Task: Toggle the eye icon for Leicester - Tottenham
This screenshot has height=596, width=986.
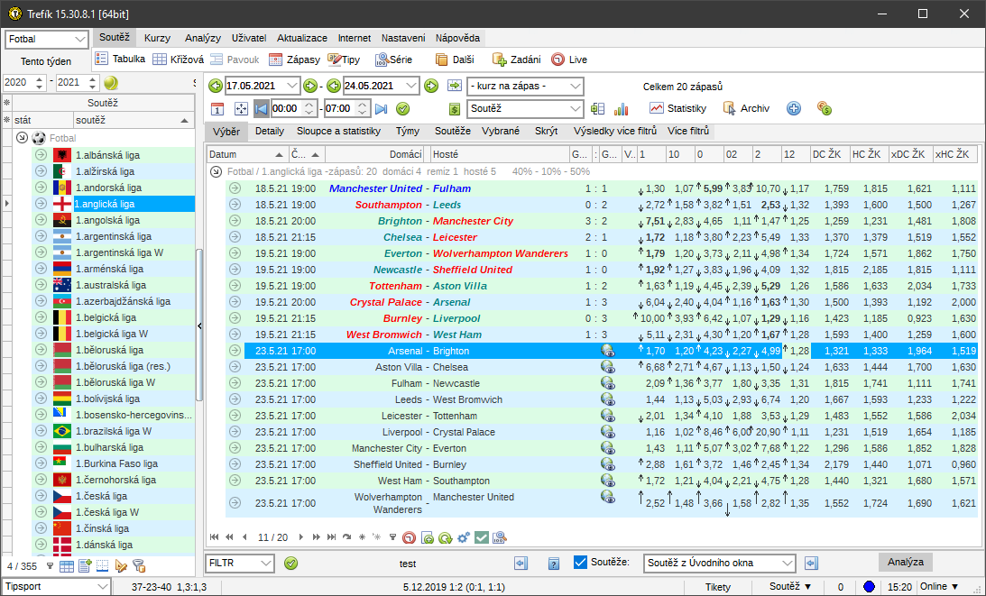Action: pos(607,416)
